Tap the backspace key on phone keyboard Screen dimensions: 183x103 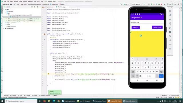(161, 72)
